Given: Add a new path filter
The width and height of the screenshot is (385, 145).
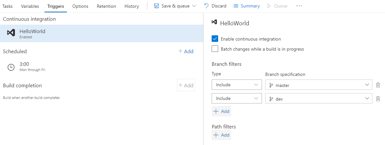Looking at the screenshot, I should (221, 135).
